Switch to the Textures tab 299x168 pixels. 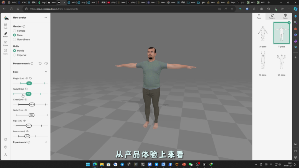[x=272, y=16]
